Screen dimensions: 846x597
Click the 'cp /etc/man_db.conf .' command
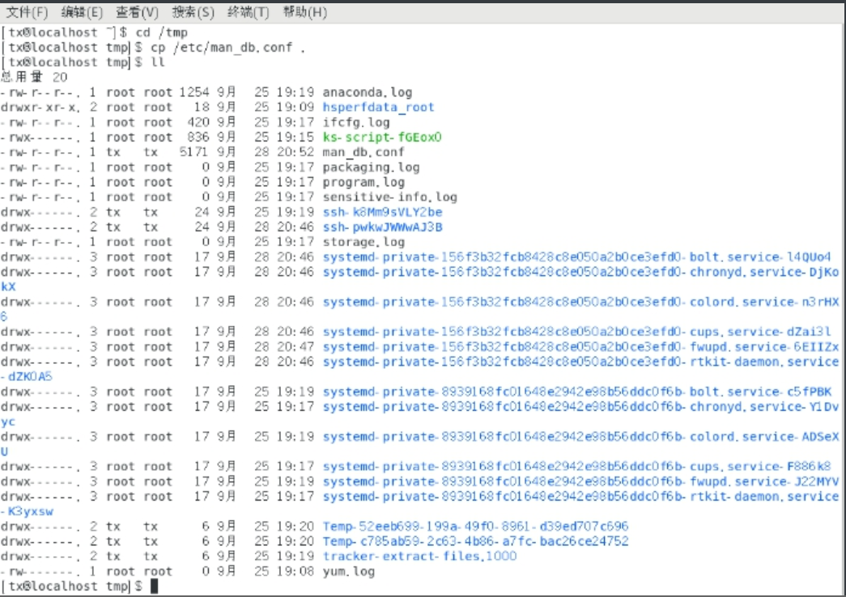(227, 48)
